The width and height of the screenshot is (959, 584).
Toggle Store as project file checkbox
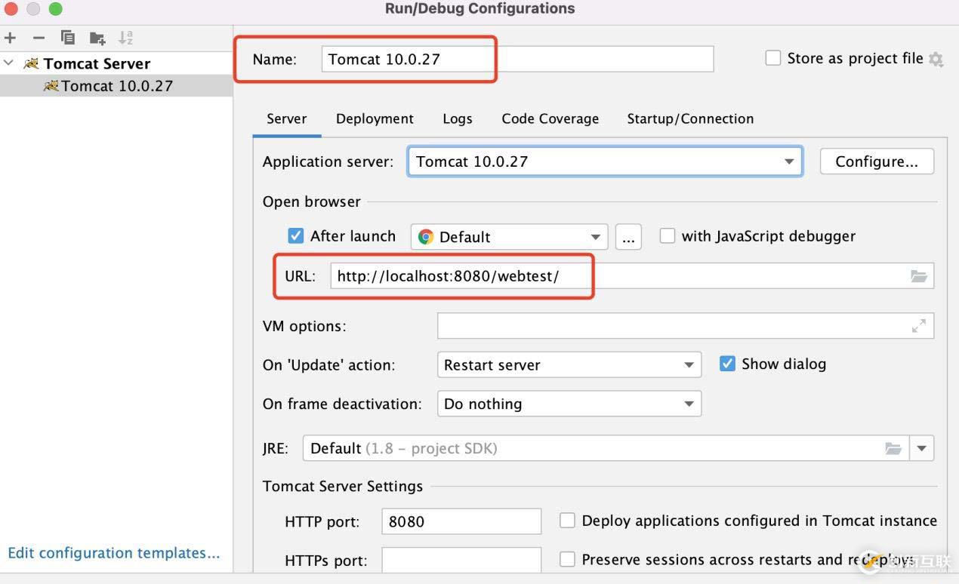[773, 58]
